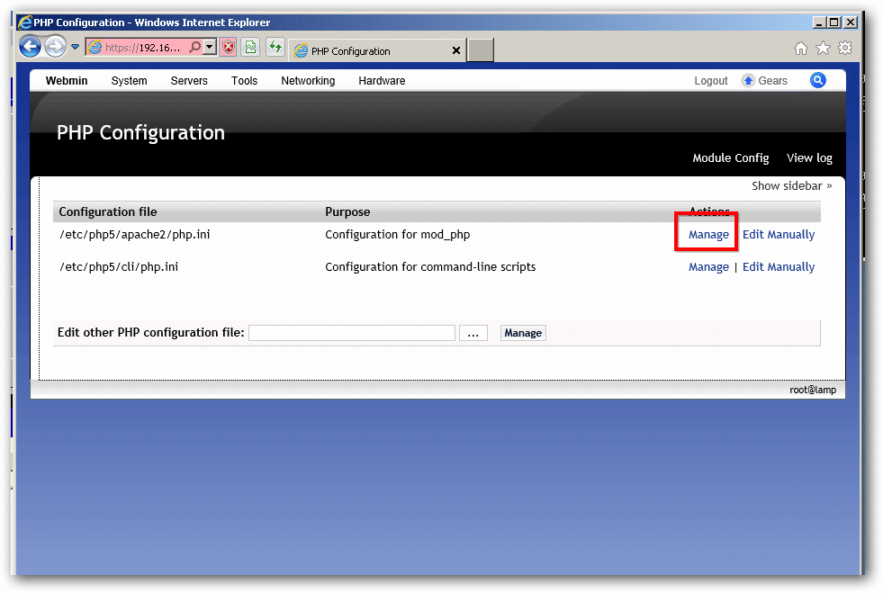
Task: Open the recent pages dropdown arrow
Action: click(x=76, y=47)
